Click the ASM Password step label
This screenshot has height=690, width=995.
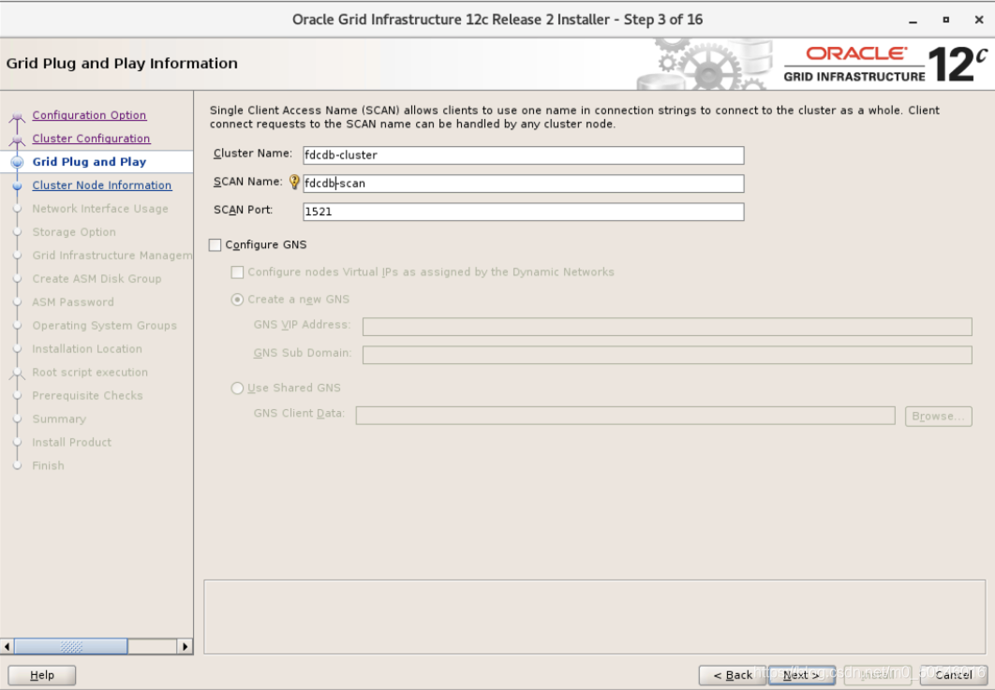pyautogui.click(x=74, y=302)
